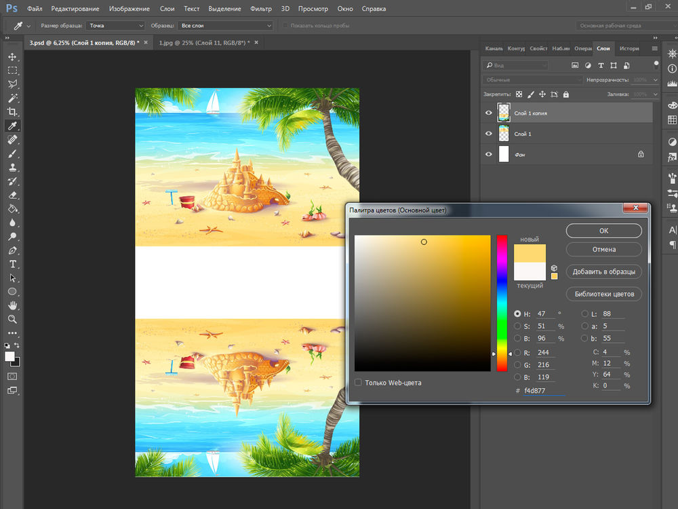
Task: Select the Horizontal Type tool
Action: 12,264
